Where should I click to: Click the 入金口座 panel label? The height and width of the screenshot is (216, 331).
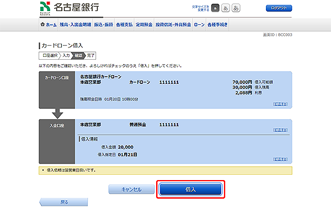pyautogui.click(x=57, y=125)
